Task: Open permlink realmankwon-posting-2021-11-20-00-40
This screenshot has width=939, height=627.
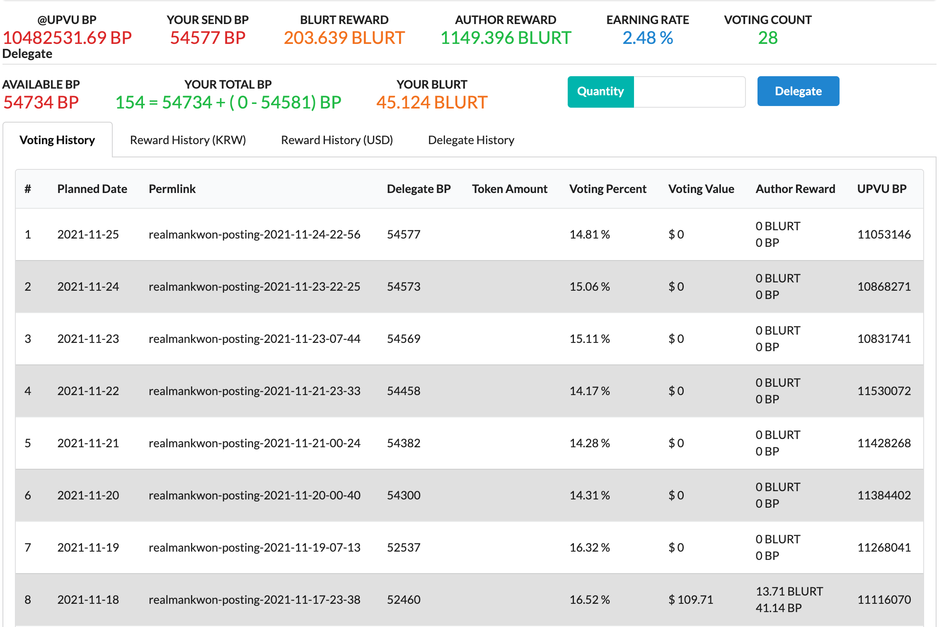Action: (254, 495)
